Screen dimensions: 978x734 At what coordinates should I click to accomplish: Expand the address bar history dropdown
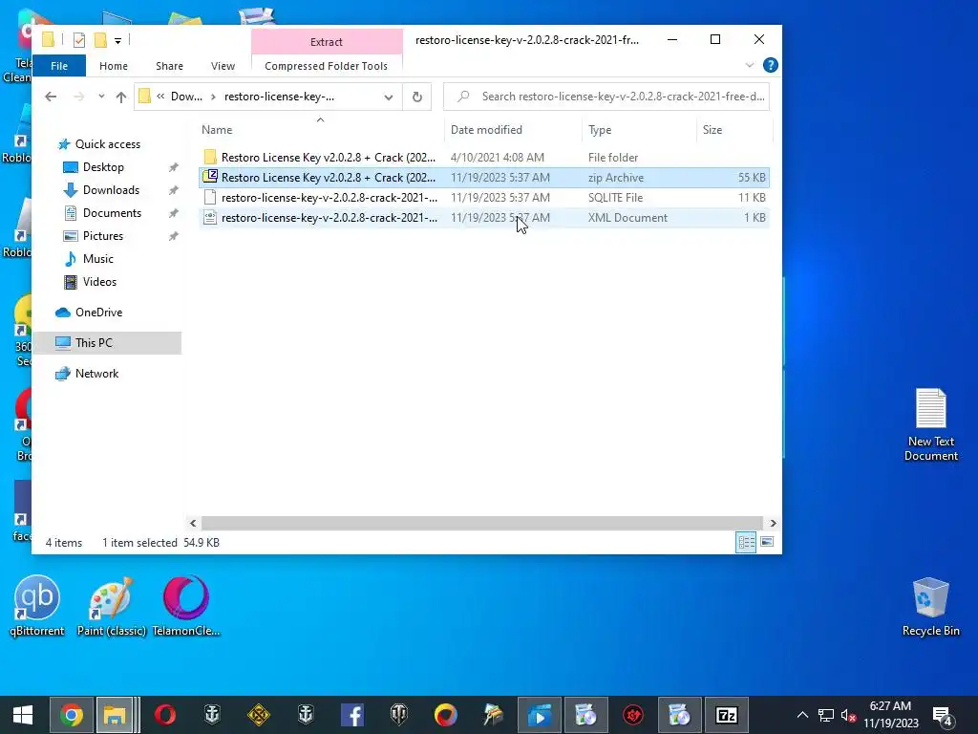tap(389, 97)
